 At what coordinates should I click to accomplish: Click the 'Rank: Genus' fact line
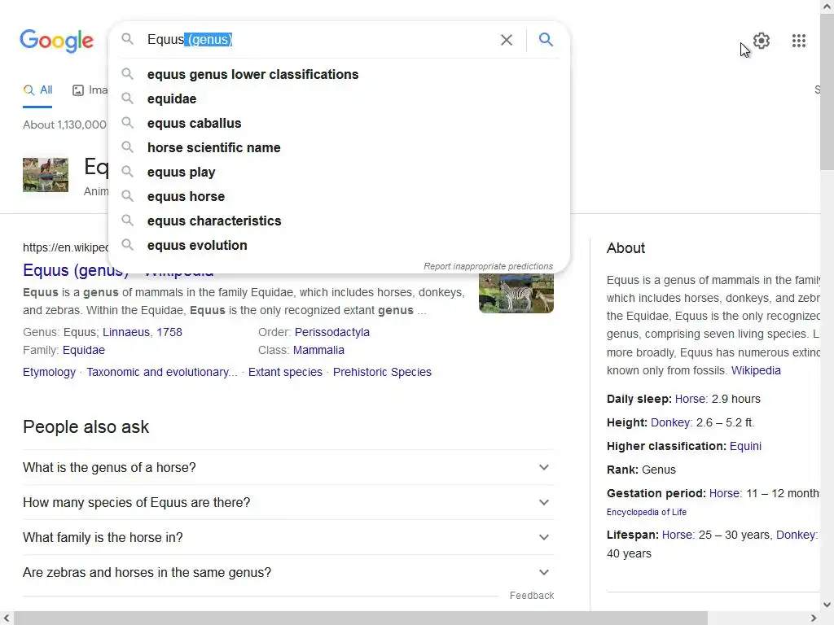pyautogui.click(x=641, y=470)
